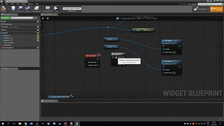Image resolution: width=224 pixels, height=126 pixels.
Task: Open the Asset menu
Action: 12,4
